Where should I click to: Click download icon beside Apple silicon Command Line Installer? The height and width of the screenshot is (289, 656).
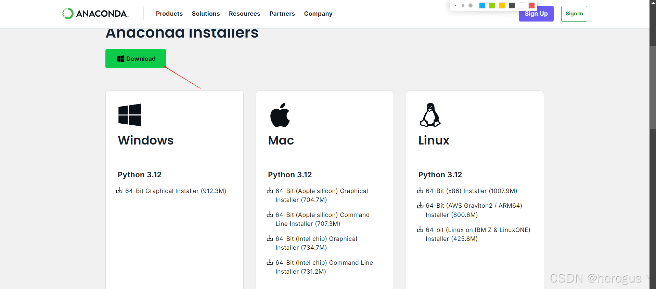[270, 214]
